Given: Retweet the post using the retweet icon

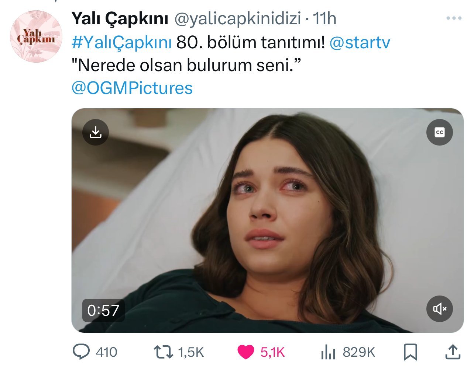Looking at the screenshot, I should click(x=163, y=352).
